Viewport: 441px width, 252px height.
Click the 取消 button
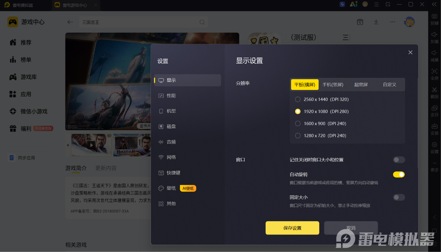click(x=351, y=228)
